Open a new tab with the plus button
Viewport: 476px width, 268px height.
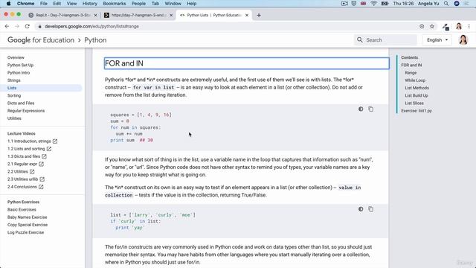(x=259, y=15)
